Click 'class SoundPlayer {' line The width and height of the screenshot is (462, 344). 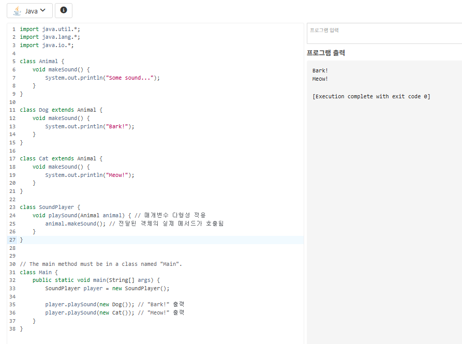[50, 207]
